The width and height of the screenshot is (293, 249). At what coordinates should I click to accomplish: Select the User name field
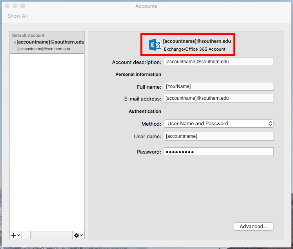pos(218,136)
